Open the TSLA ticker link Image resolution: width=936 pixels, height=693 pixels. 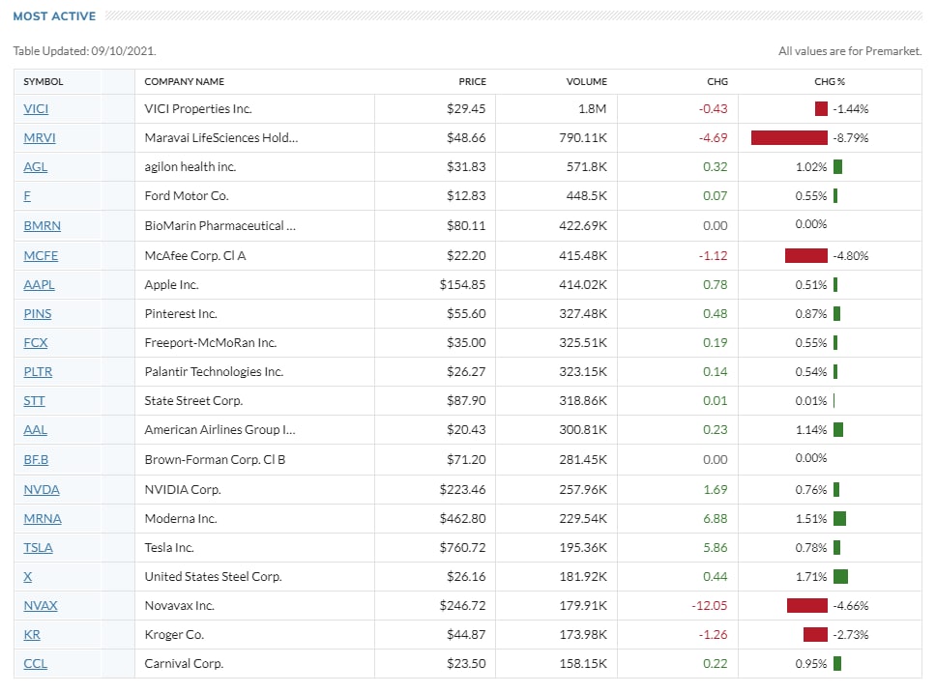click(39, 547)
